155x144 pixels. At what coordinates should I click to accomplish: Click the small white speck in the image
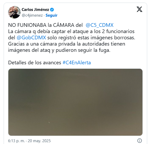click(x=49, y=122)
